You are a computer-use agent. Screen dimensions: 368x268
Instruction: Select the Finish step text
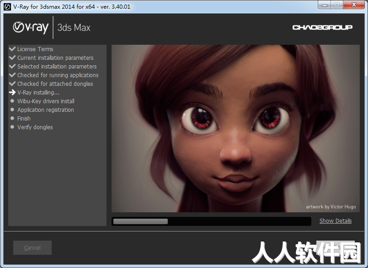(24, 118)
